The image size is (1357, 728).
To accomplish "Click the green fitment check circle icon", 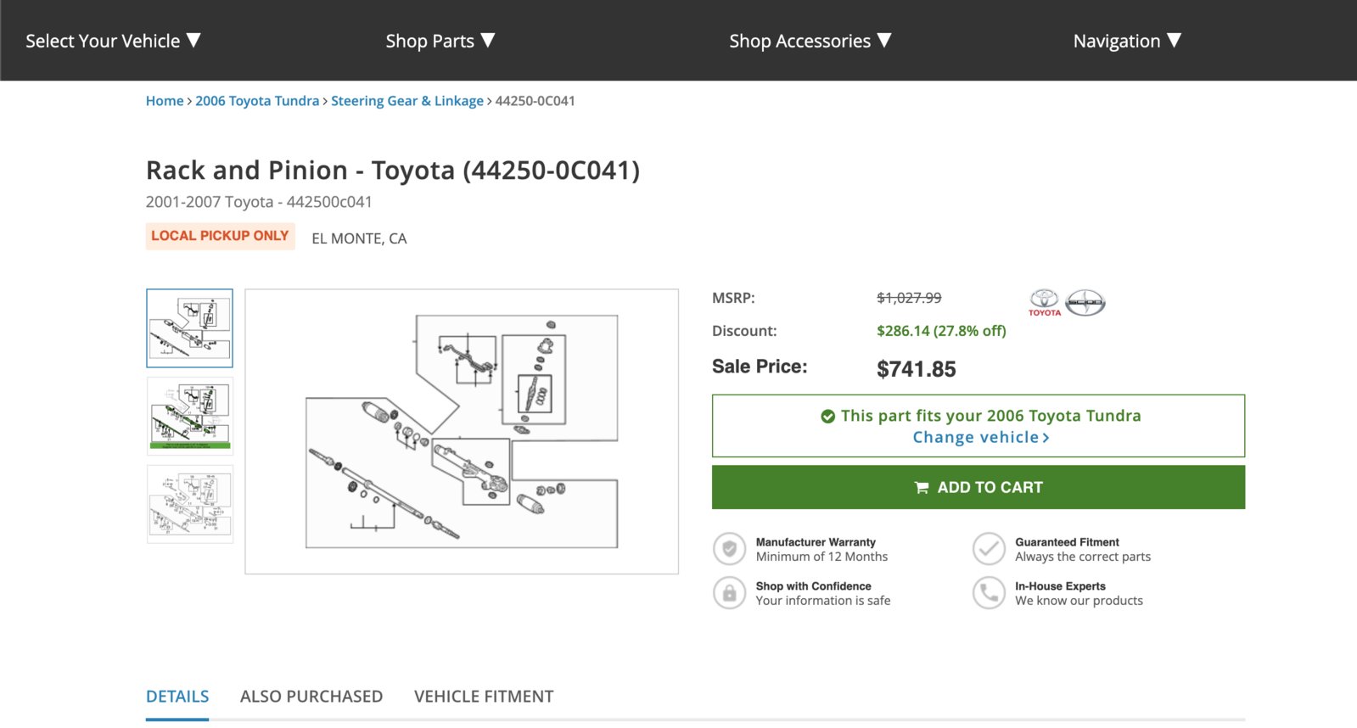I will pyautogui.click(x=827, y=417).
